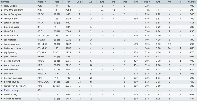Select the José Manuel Reina row

coord(98,10)
